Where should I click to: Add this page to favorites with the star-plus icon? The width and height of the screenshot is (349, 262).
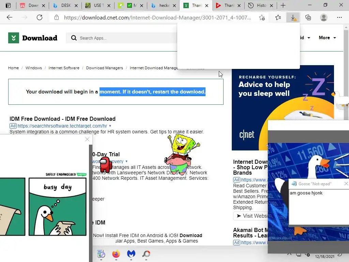coord(262,18)
